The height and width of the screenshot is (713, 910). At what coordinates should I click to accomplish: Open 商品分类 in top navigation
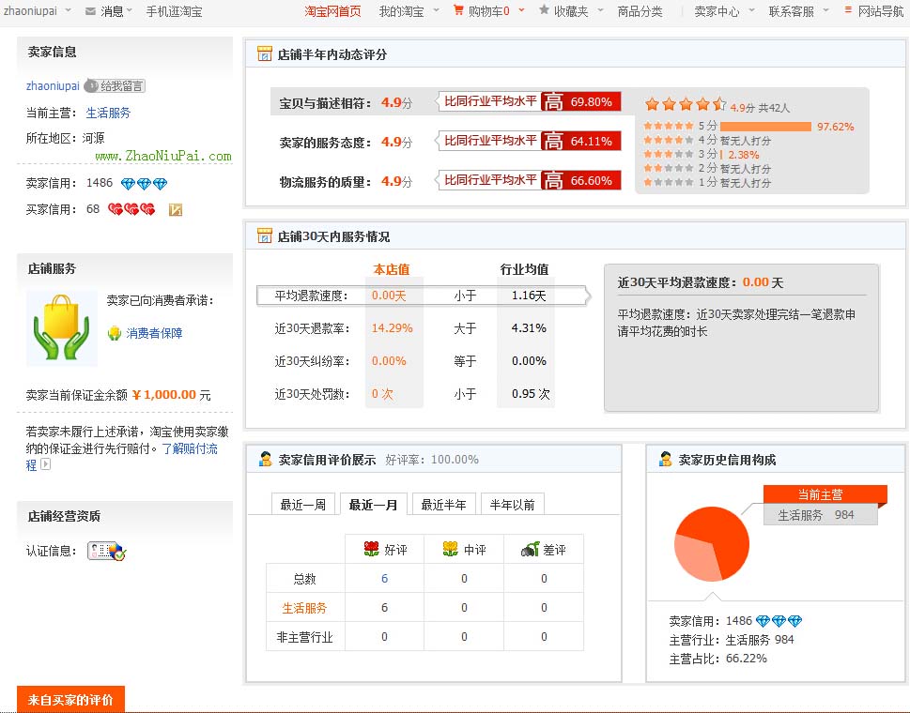click(640, 11)
